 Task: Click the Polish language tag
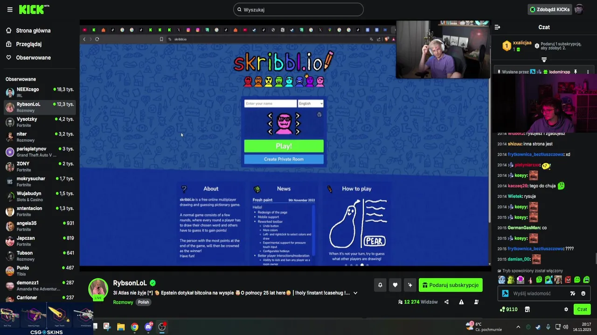tap(143, 302)
